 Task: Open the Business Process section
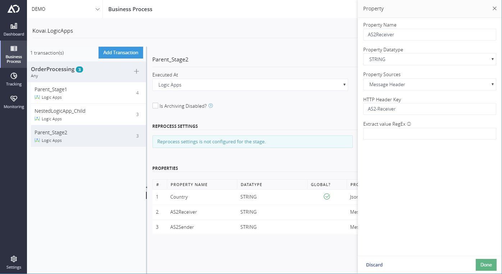point(14,54)
